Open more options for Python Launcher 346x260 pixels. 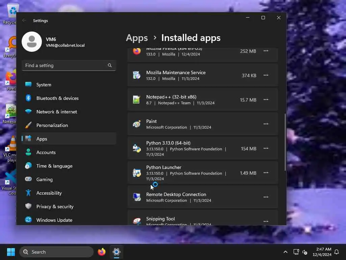(x=266, y=172)
